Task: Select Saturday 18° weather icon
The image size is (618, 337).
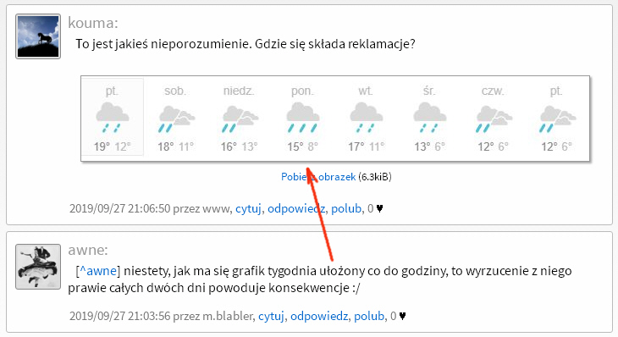Action: 176,119
